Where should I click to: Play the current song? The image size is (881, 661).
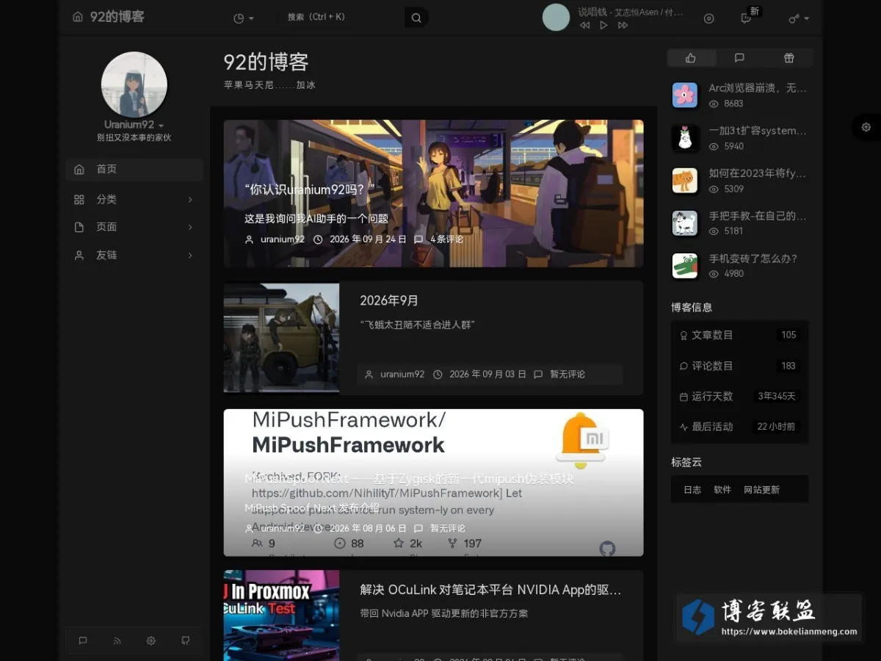click(603, 25)
